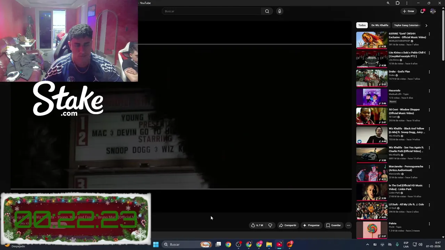Click the Compartir share button
Viewport: 445px width, 250px height.
(288, 225)
